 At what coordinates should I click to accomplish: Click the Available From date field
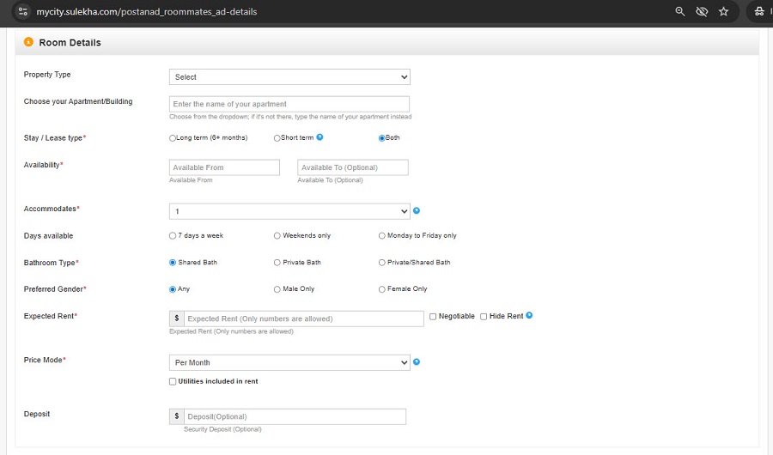[224, 167]
